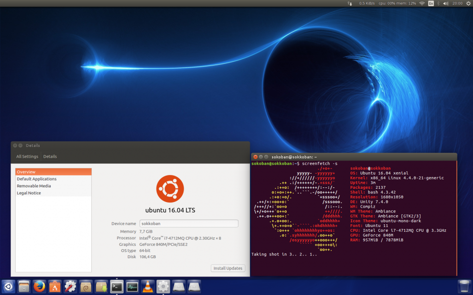The width and height of the screenshot is (473, 295).
Task: Open the Wi-Fi network indicator menu
Action: [x=422, y=3]
